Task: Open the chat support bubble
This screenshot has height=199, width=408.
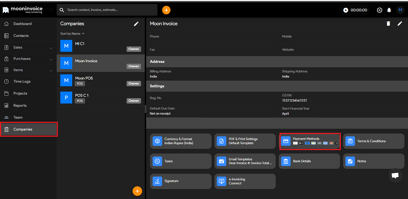Action: (395, 175)
